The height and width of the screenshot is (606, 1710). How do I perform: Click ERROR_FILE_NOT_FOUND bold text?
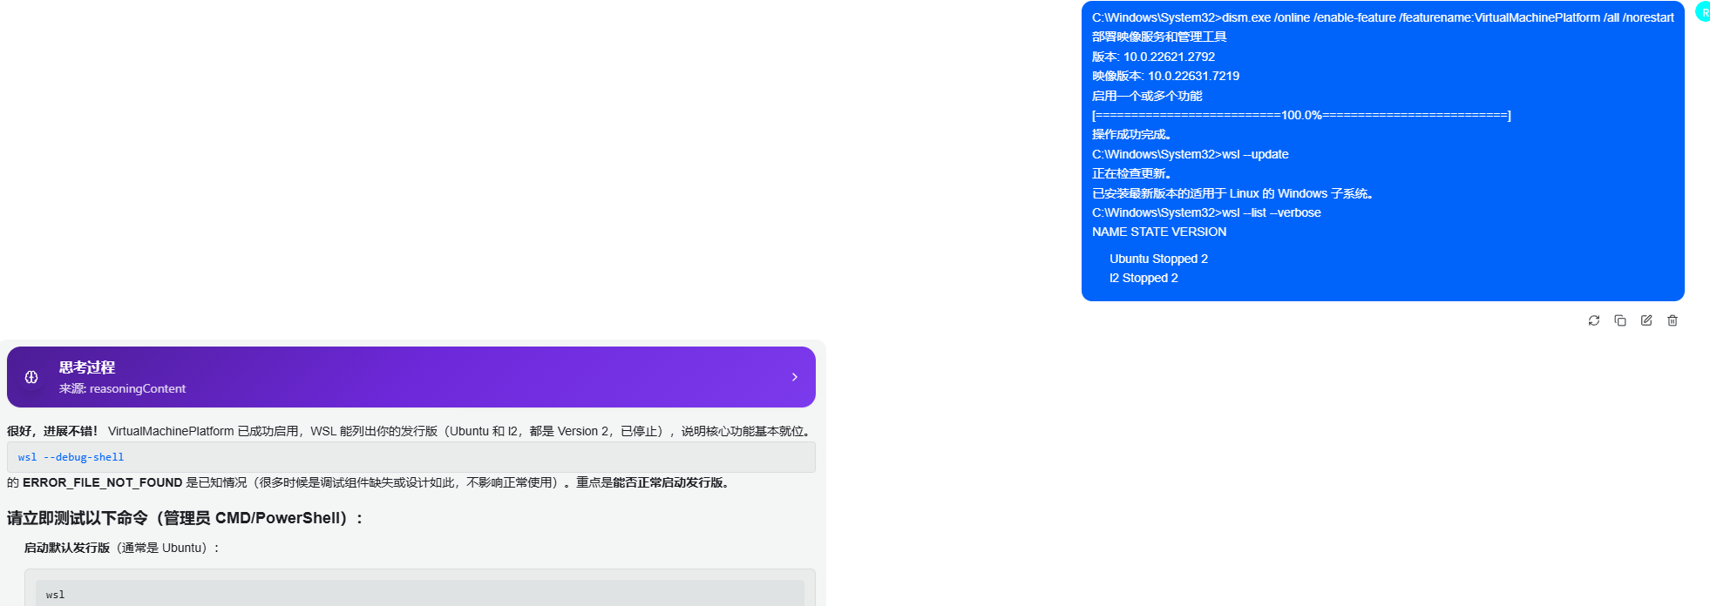[x=103, y=482]
